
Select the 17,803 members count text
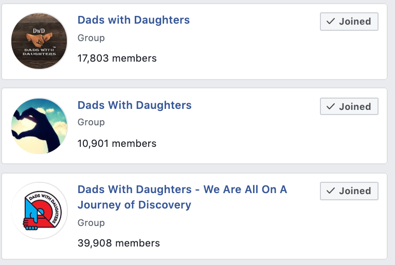point(117,59)
